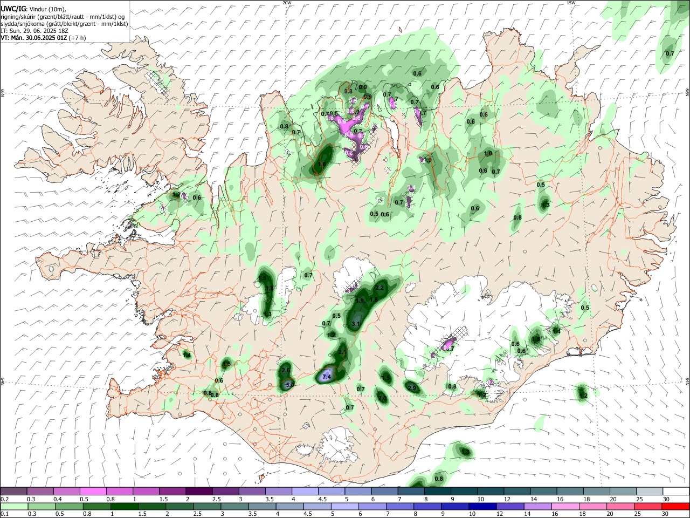Click the 2.0 rainfall value label
Viewport: 690px width, 518px height.
(382, 399)
